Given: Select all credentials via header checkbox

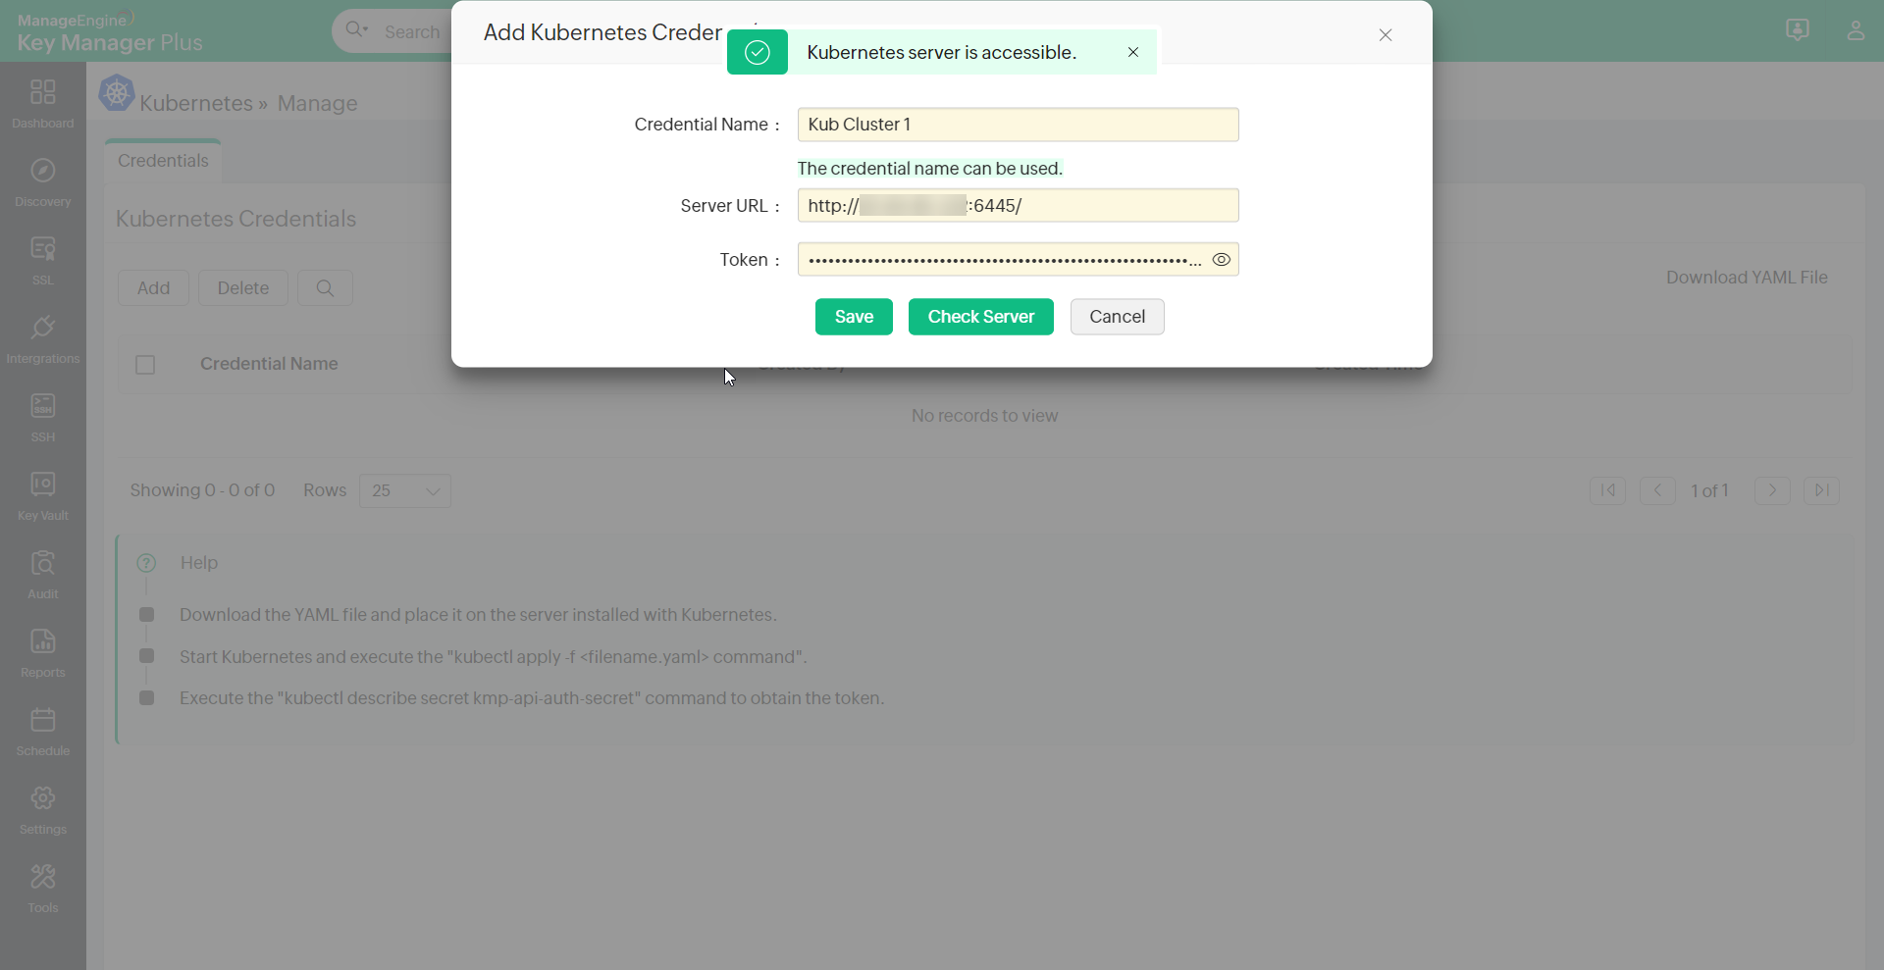Looking at the screenshot, I should [x=144, y=364].
